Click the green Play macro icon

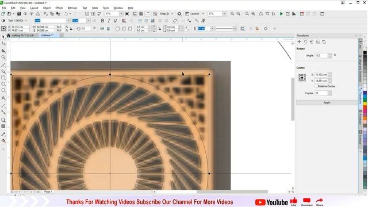pyautogui.click(x=281, y=14)
